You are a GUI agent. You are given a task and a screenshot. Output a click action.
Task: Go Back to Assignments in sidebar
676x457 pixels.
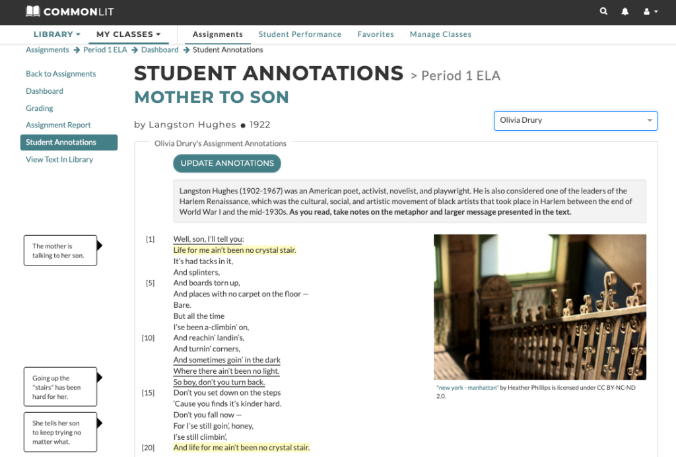(x=61, y=74)
